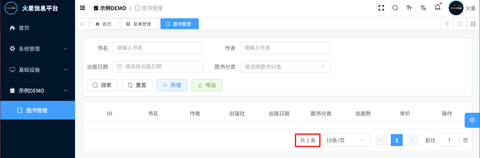Viewport: 480px width, 158px height.
Task: Click the refresh tab icon
Action: (460, 24)
